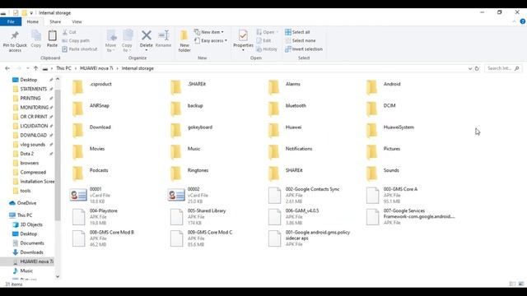Select the 005-Shared Library file
The height and width of the screenshot is (296, 527).
pyautogui.click(x=198, y=217)
